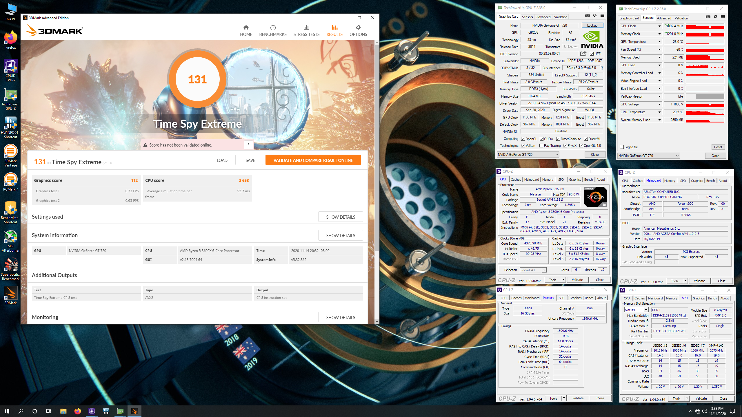Click the BIOS export share icon in GPU-Z

click(583, 54)
